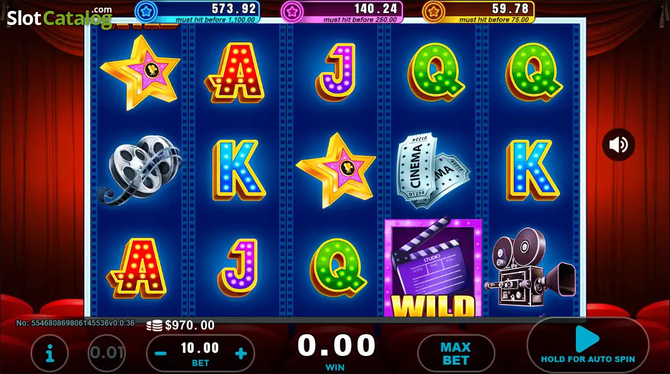Screen dimensions: 670x374
Task: Click the orange star jackpot icon
Action: coord(433,10)
